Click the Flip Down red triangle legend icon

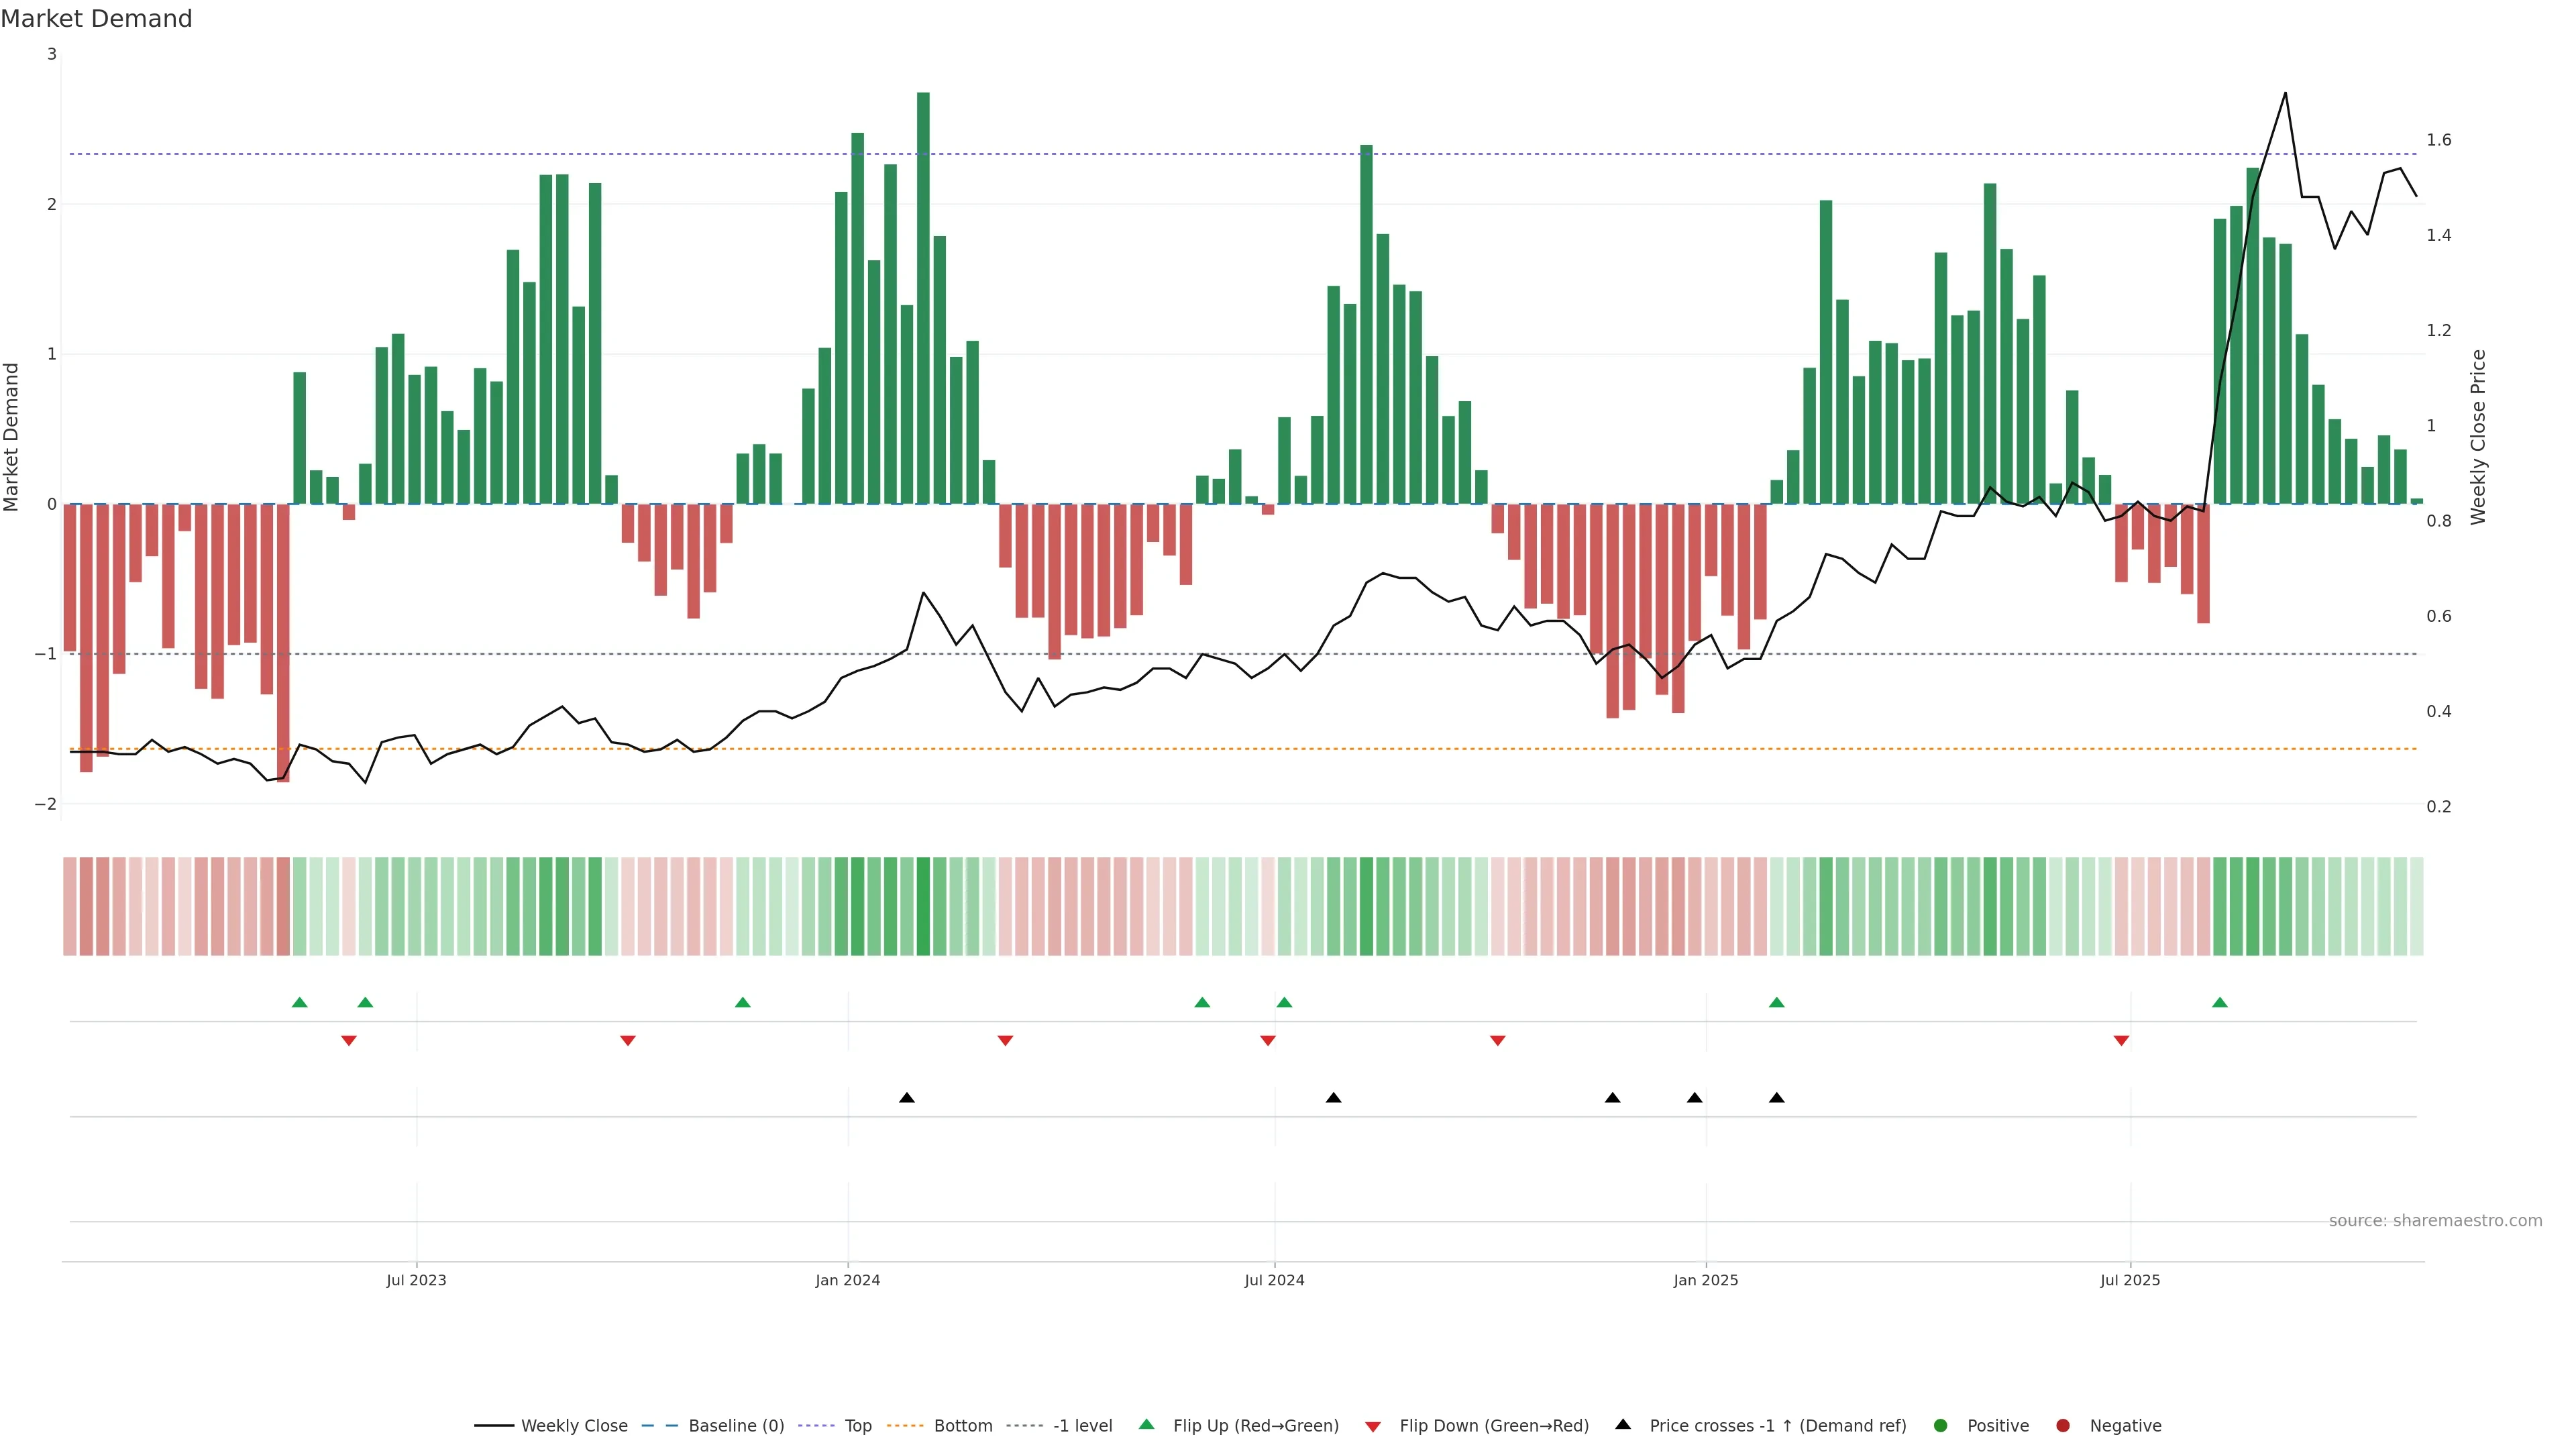[1373, 1426]
